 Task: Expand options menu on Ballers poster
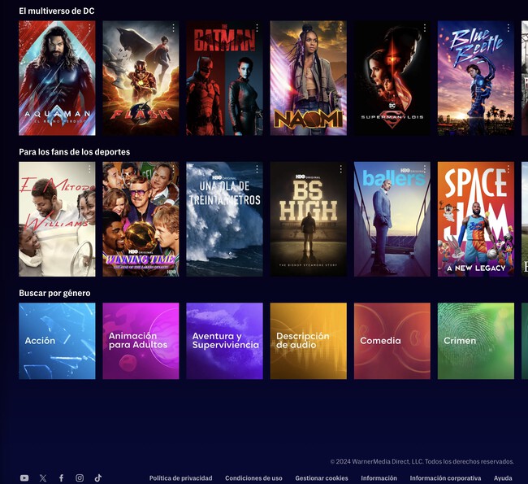[424, 169]
